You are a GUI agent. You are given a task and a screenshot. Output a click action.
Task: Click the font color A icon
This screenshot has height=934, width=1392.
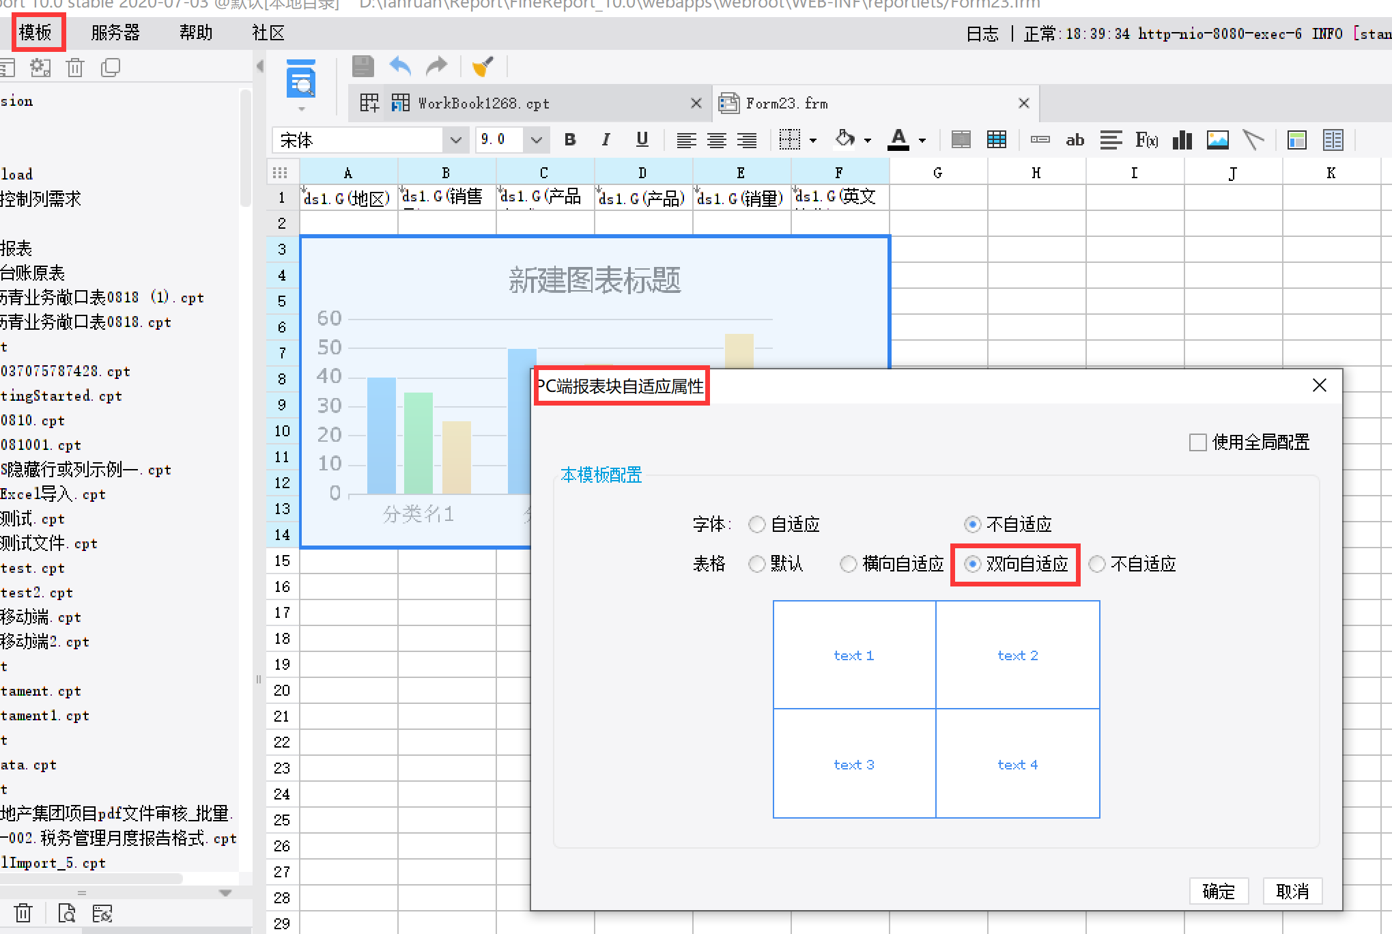[898, 140]
